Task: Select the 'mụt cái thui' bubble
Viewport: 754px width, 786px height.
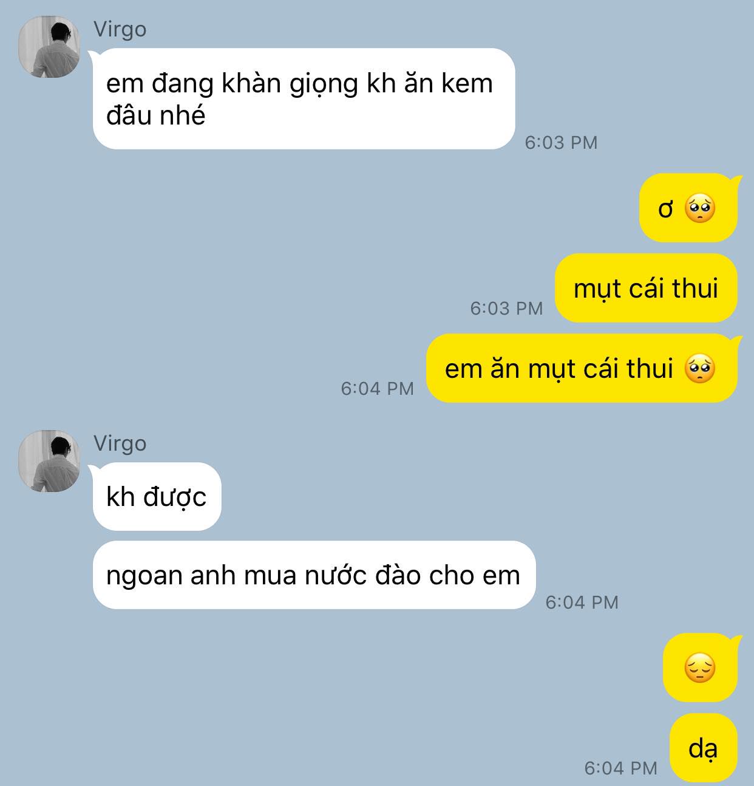Action: click(646, 289)
